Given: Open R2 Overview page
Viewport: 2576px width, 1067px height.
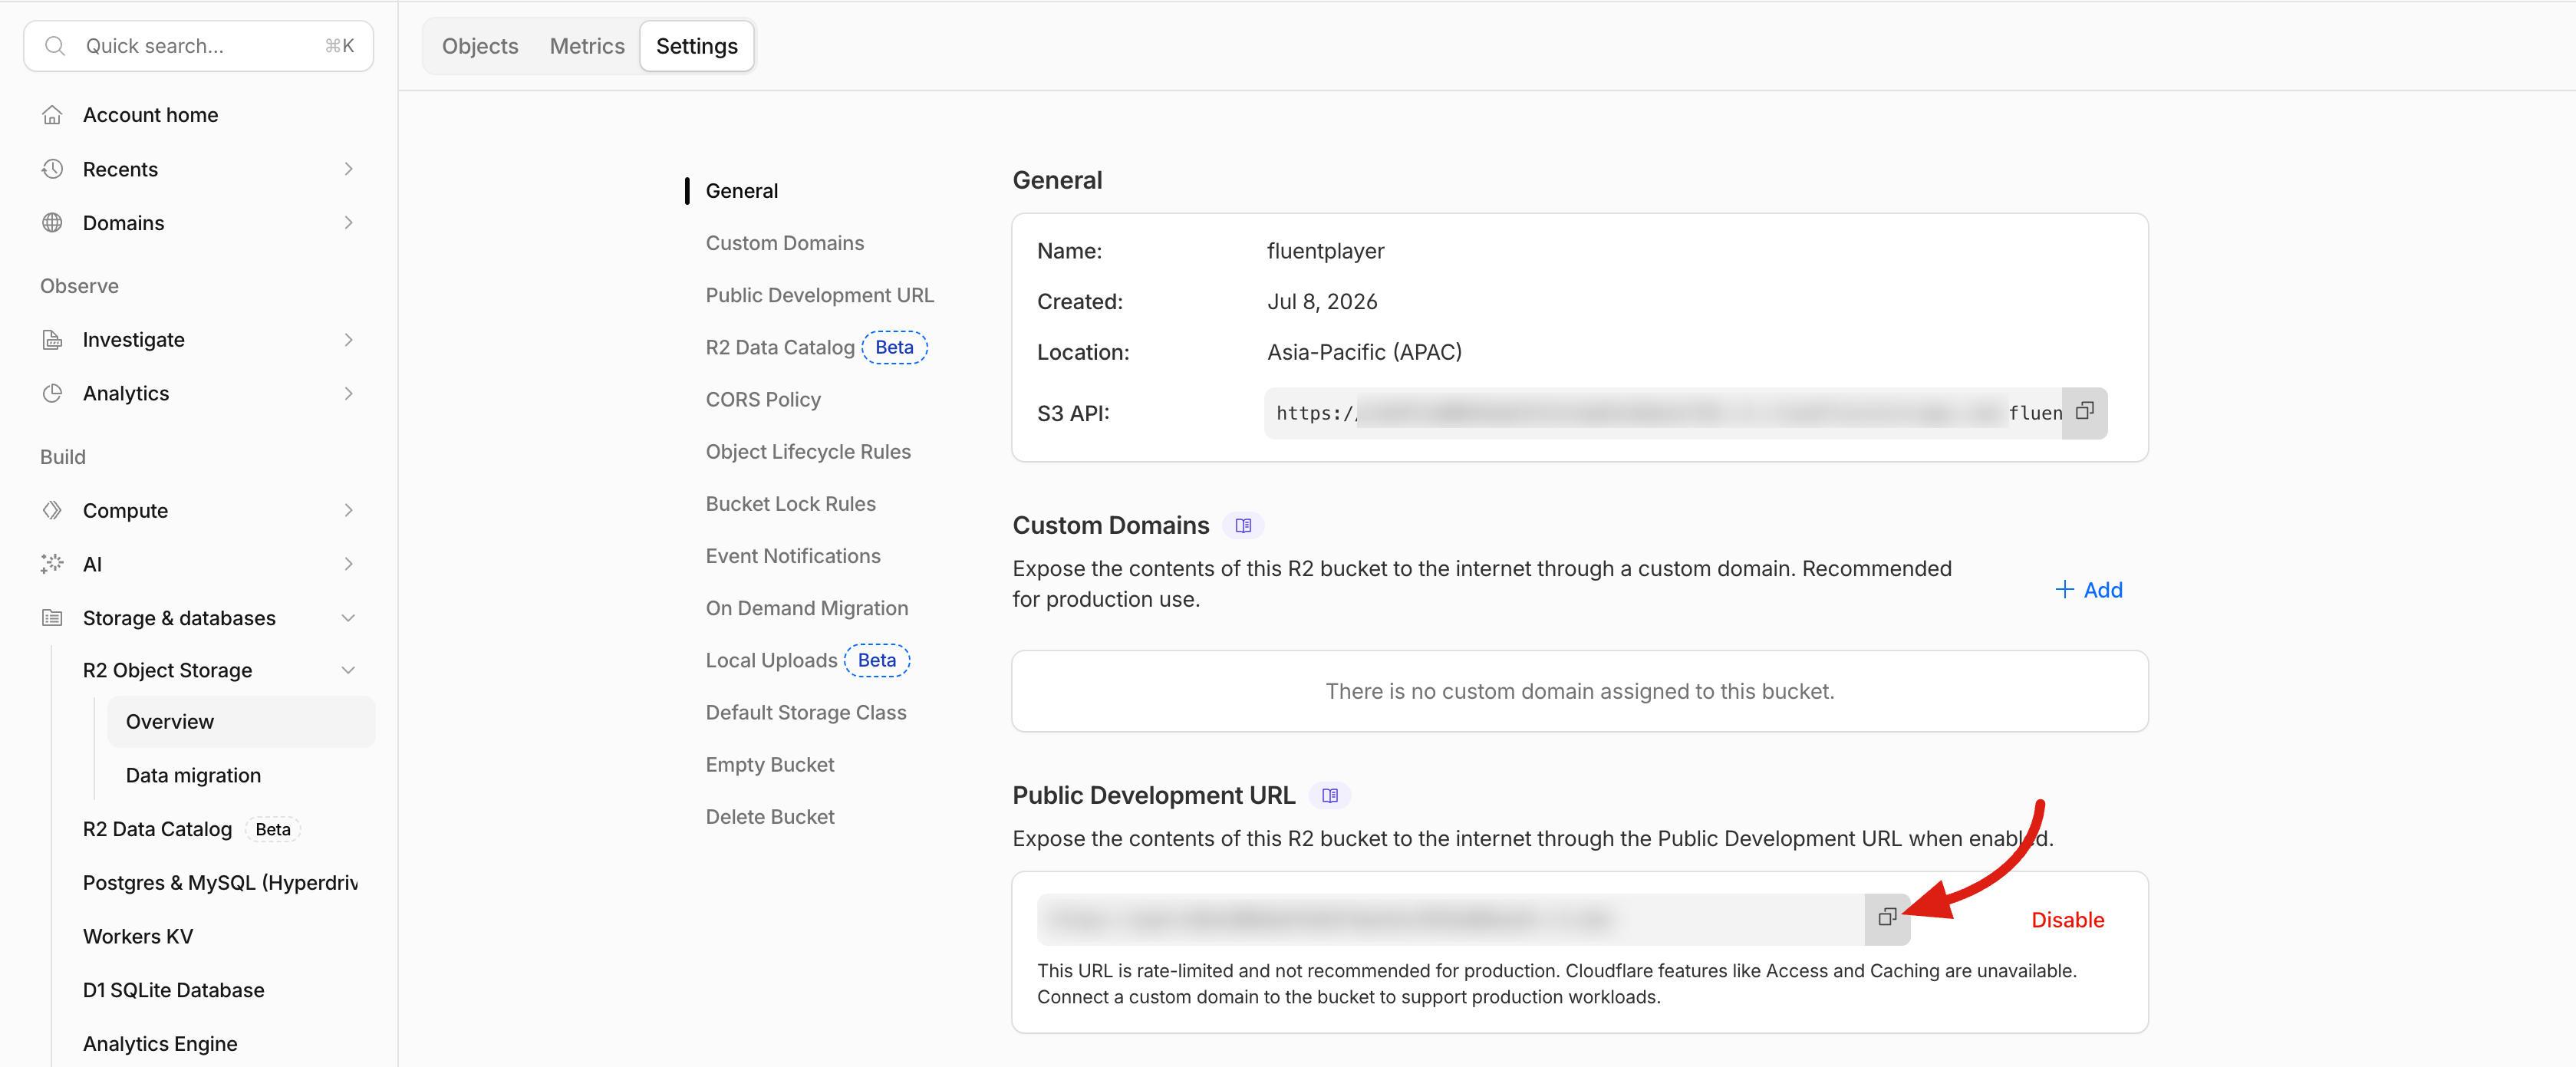Looking at the screenshot, I should click(x=241, y=722).
